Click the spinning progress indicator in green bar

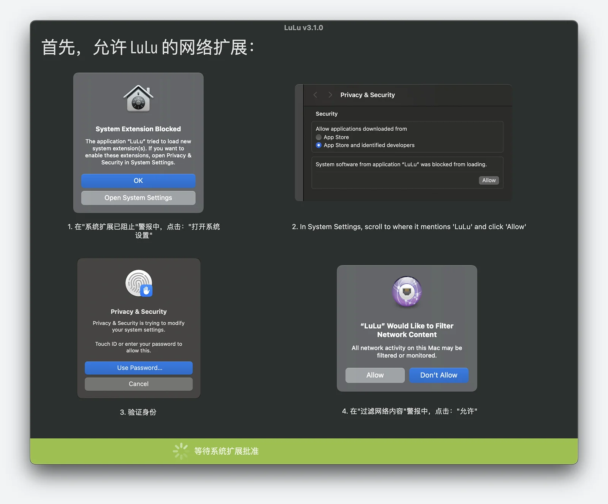181,451
